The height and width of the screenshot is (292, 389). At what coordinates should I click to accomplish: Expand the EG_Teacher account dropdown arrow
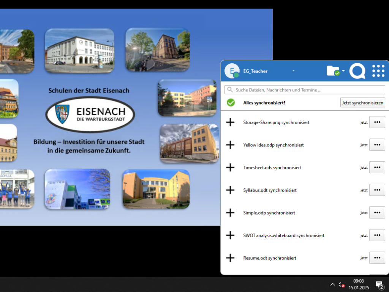(294, 71)
